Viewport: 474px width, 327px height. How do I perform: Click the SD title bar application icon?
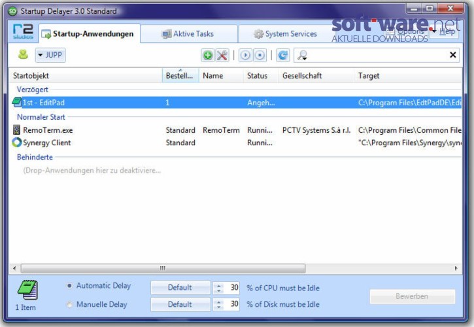pos(12,12)
